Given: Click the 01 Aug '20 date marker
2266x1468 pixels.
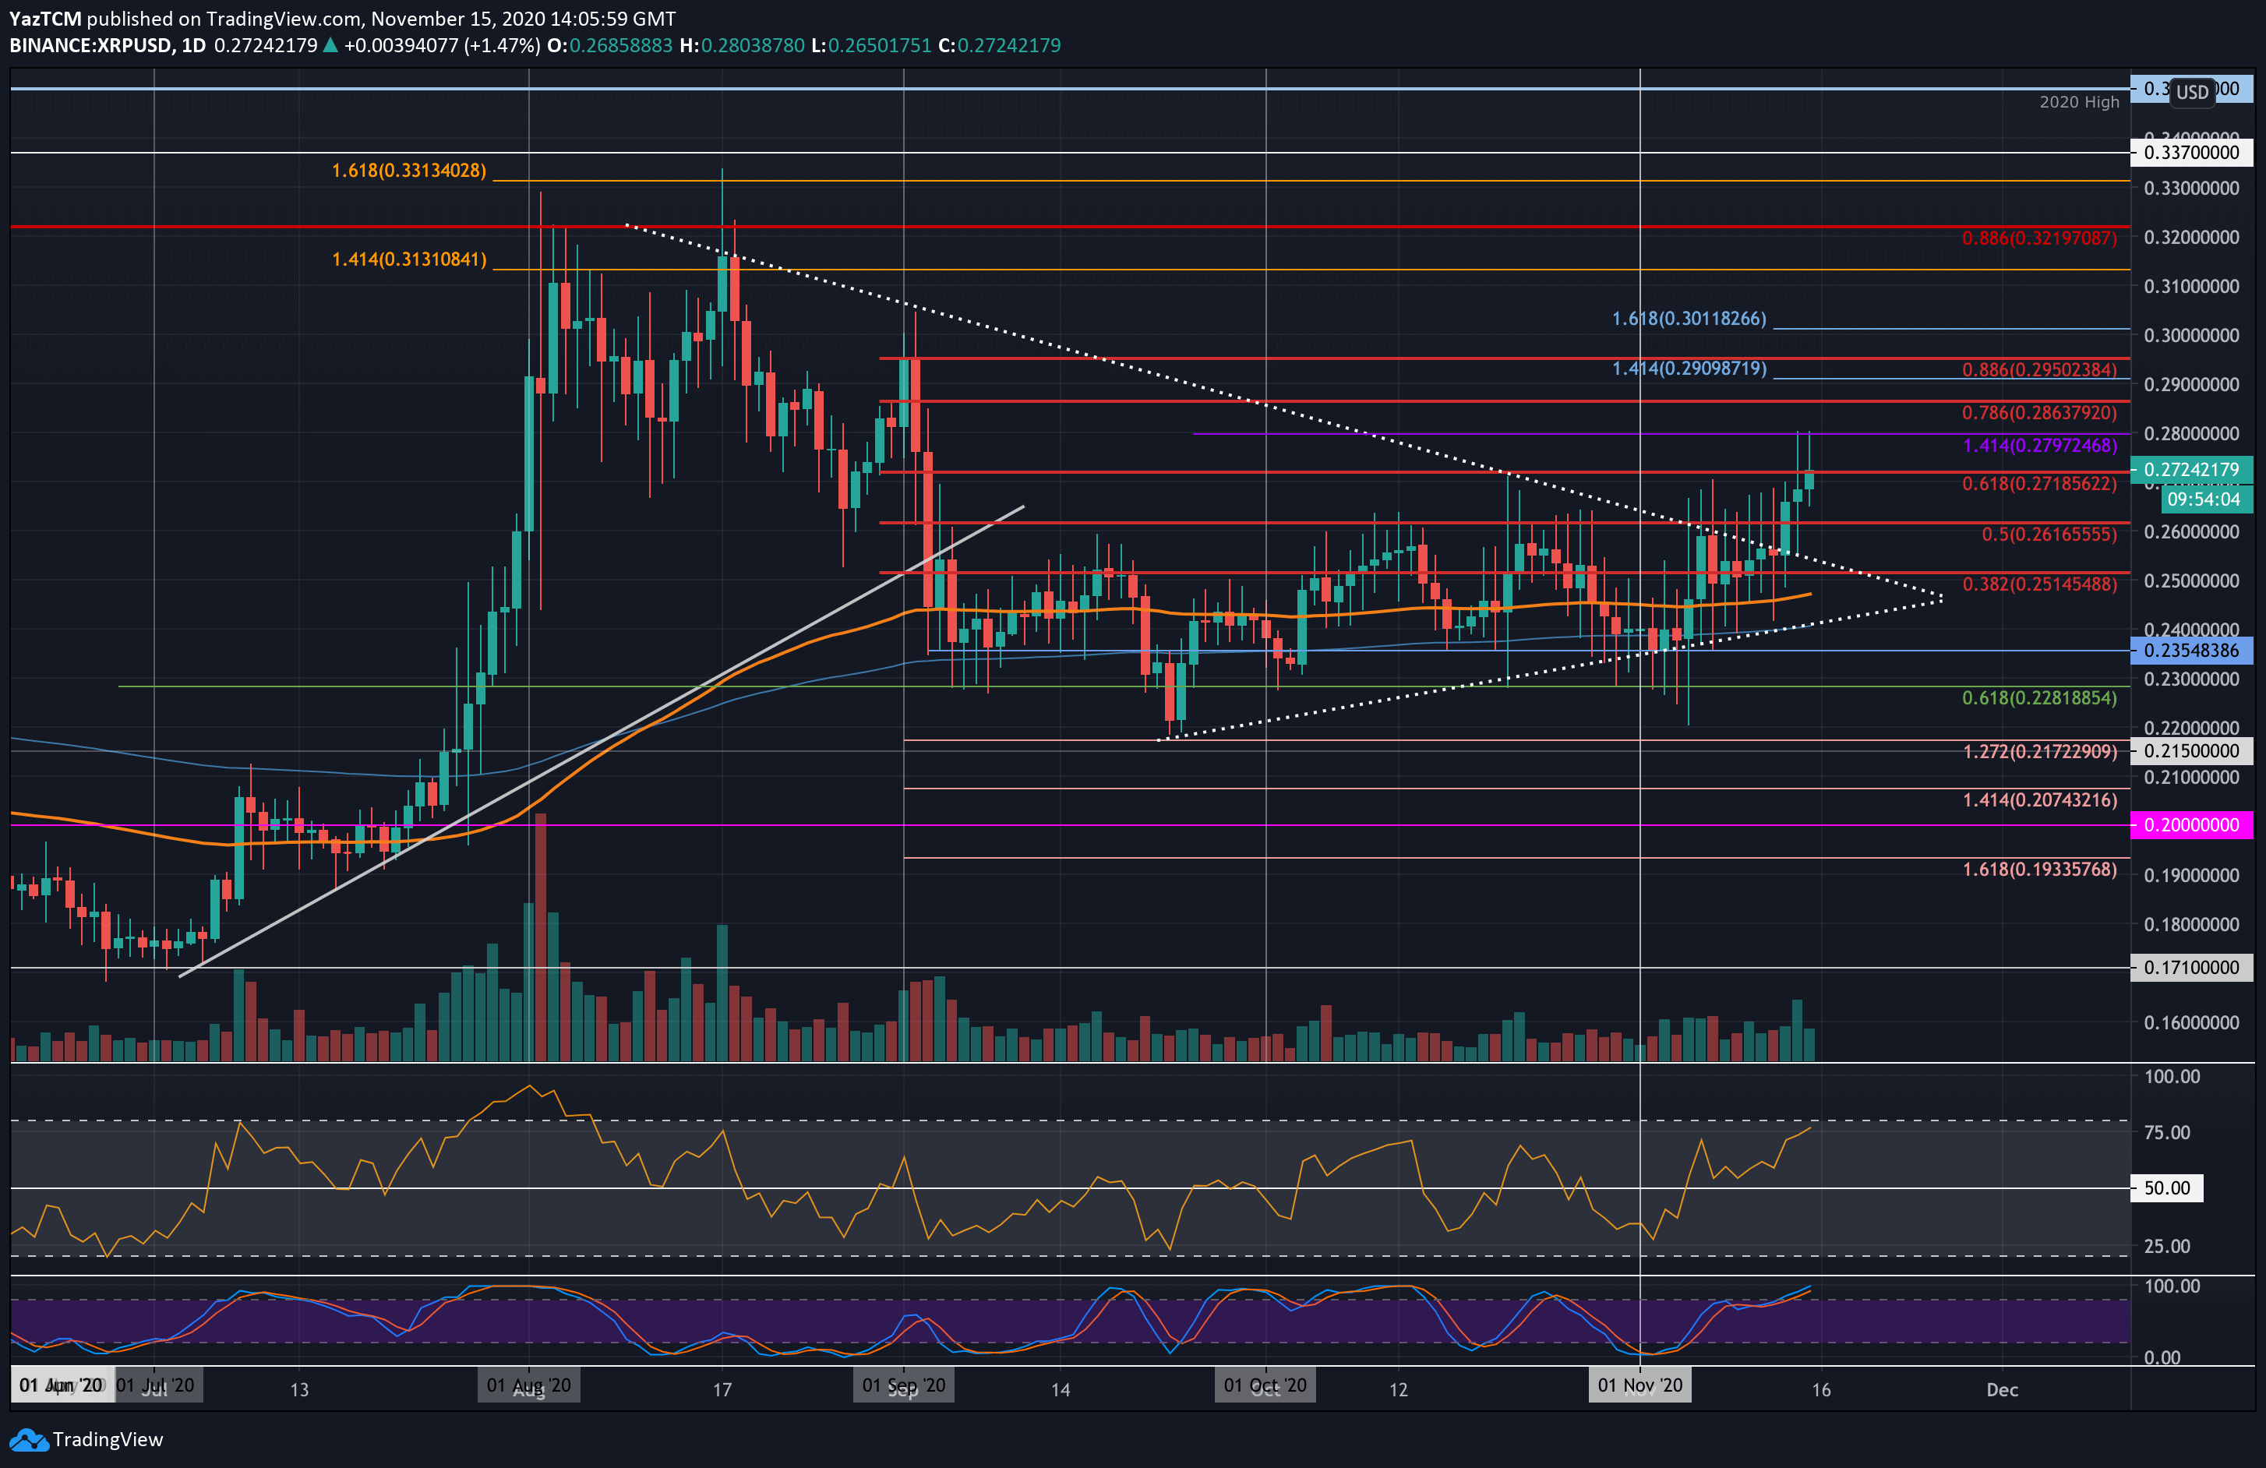Looking at the screenshot, I should [x=528, y=1385].
